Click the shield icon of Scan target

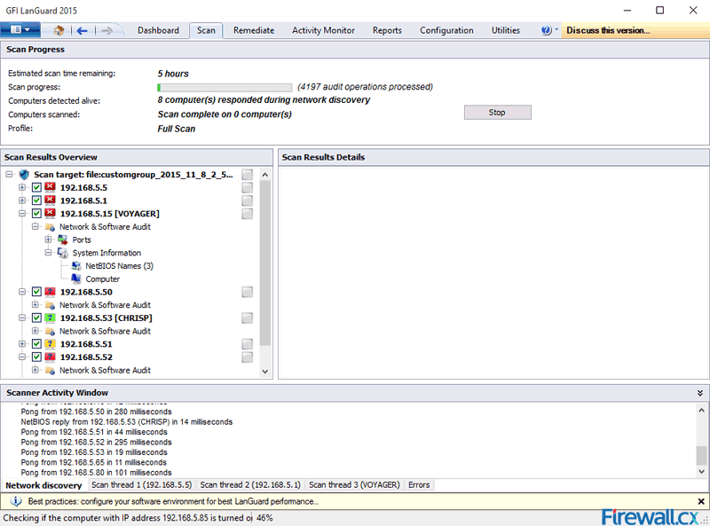point(24,174)
